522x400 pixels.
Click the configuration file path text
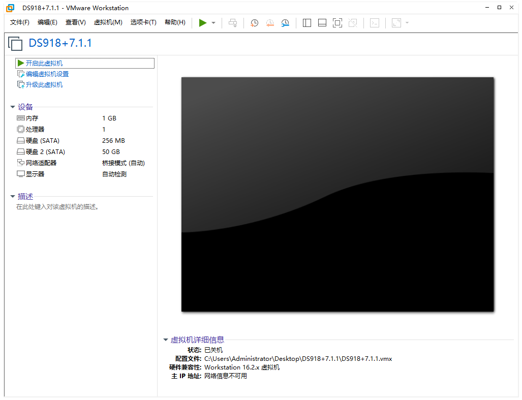pyautogui.click(x=298, y=359)
